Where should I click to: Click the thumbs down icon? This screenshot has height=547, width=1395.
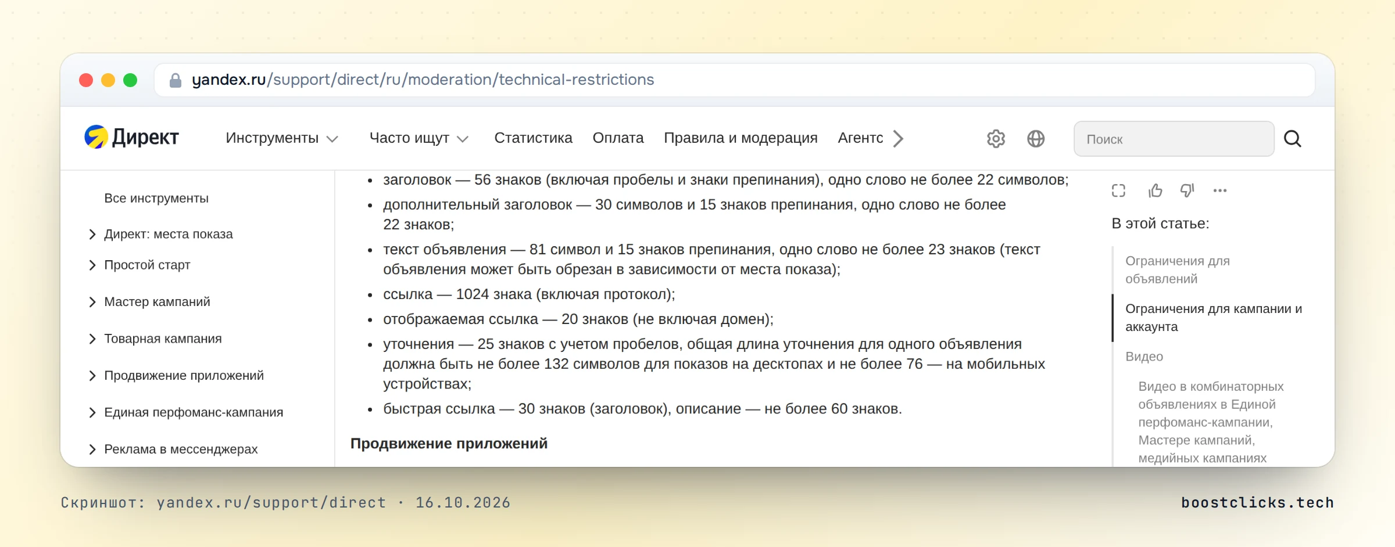[1187, 190]
